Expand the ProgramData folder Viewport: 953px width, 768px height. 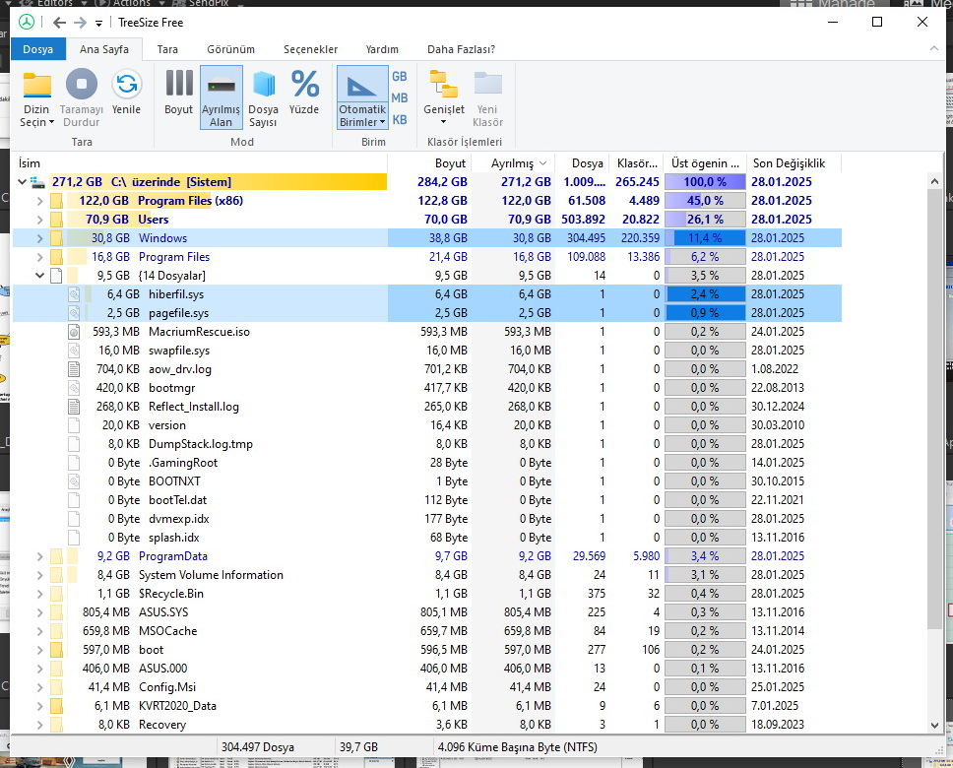(x=39, y=556)
